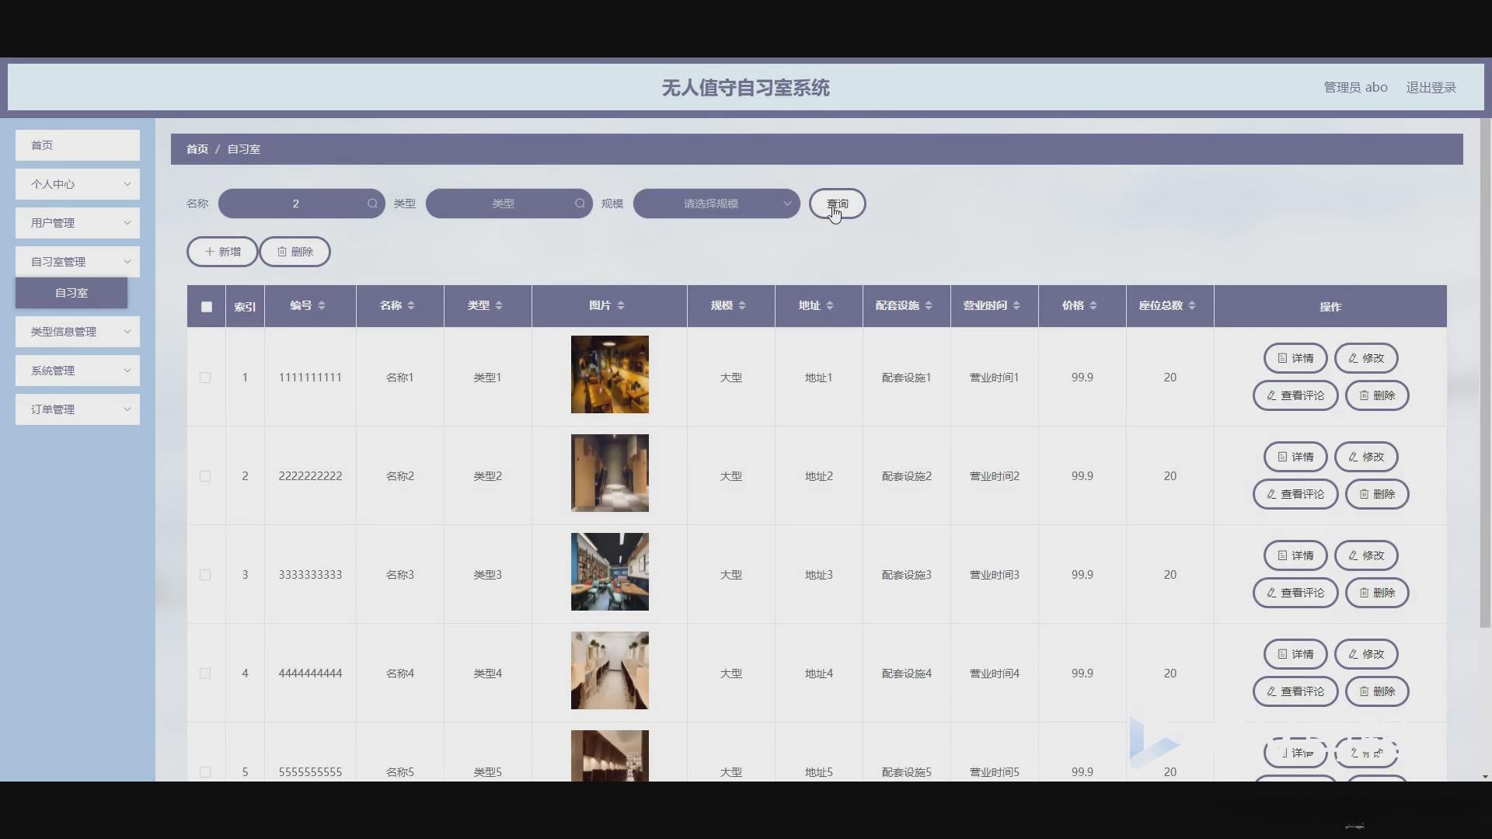Toggle the select-all checkbox in the table header
The height and width of the screenshot is (839, 1492).
(207, 307)
